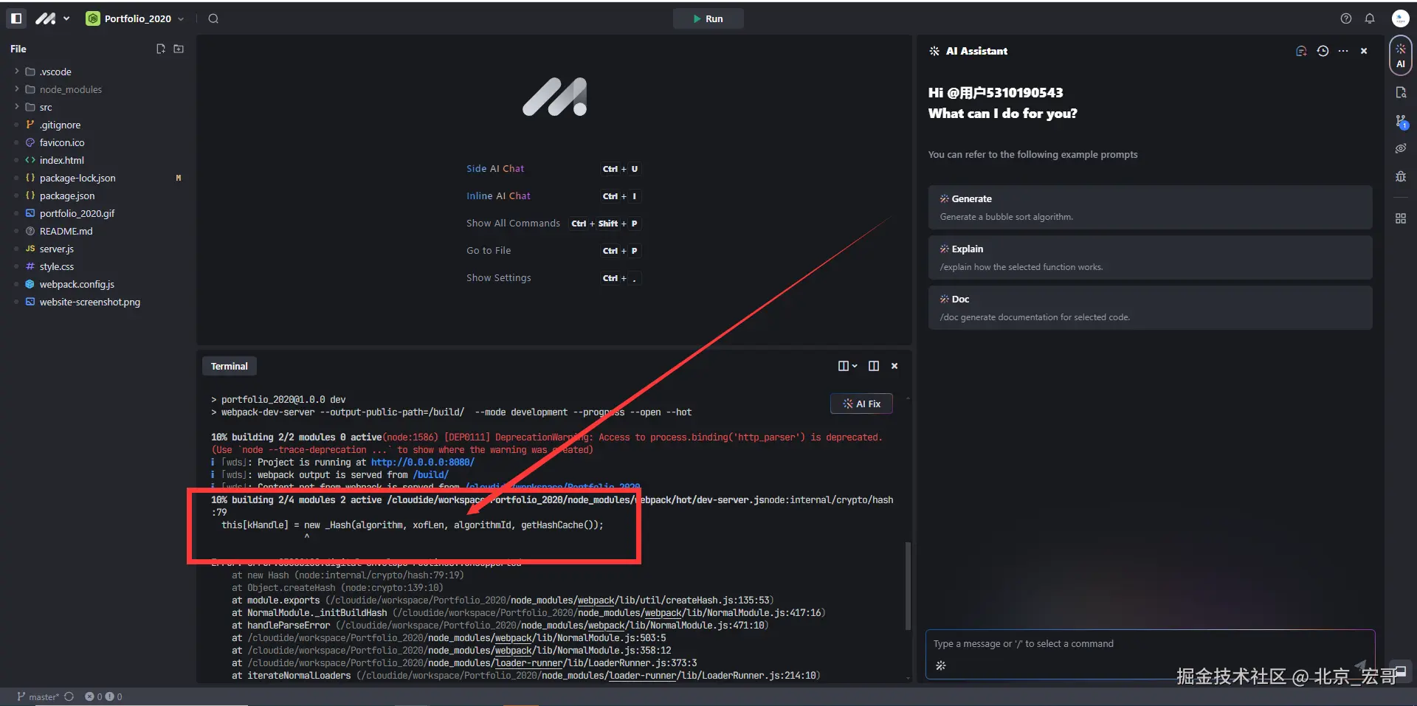The height and width of the screenshot is (706, 1417).
Task: Open the AI Assistant more options menu
Action: [1343, 51]
